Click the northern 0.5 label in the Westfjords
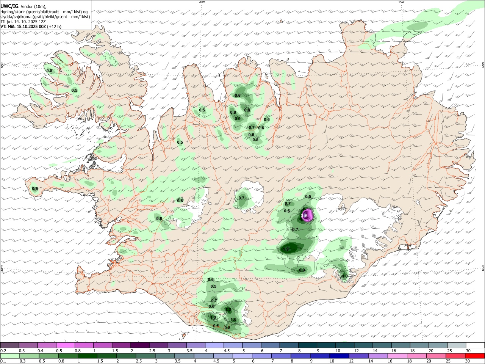 tap(49, 71)
